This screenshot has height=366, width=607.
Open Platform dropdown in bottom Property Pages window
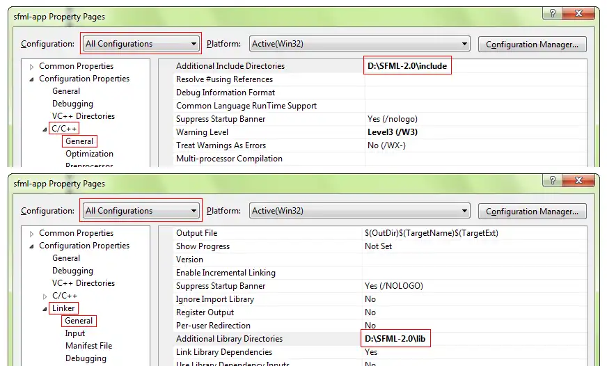[x=360, y=211]
